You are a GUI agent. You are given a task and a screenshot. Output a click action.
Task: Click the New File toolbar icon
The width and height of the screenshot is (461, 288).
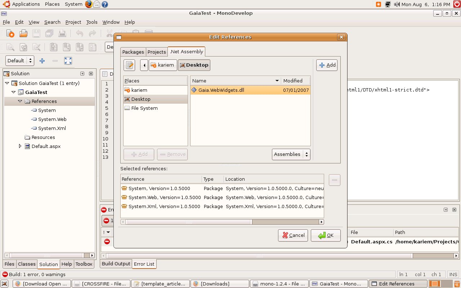tap(10, 33)
